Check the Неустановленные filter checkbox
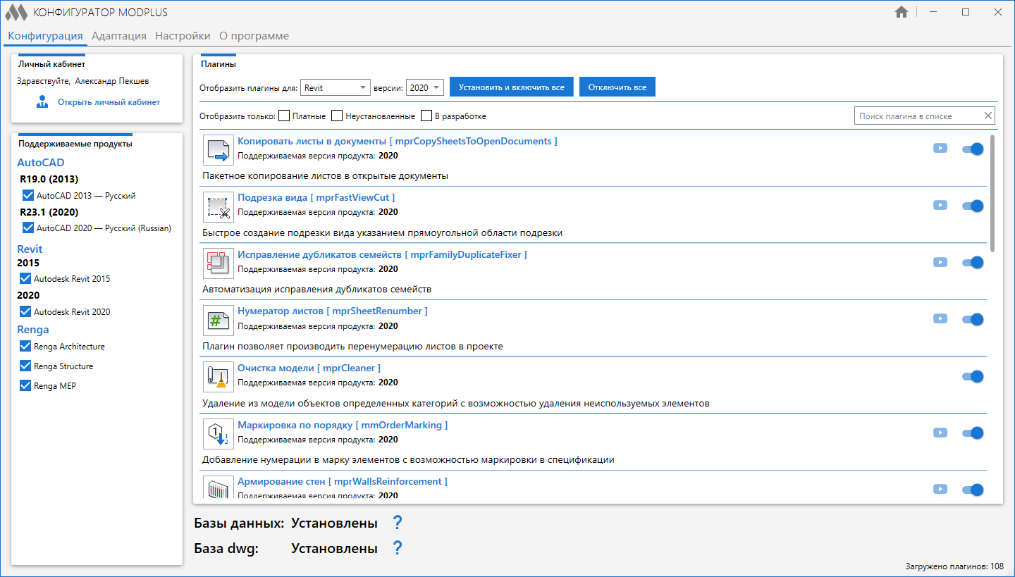The image size is (1015, 577). click(337, 116)
